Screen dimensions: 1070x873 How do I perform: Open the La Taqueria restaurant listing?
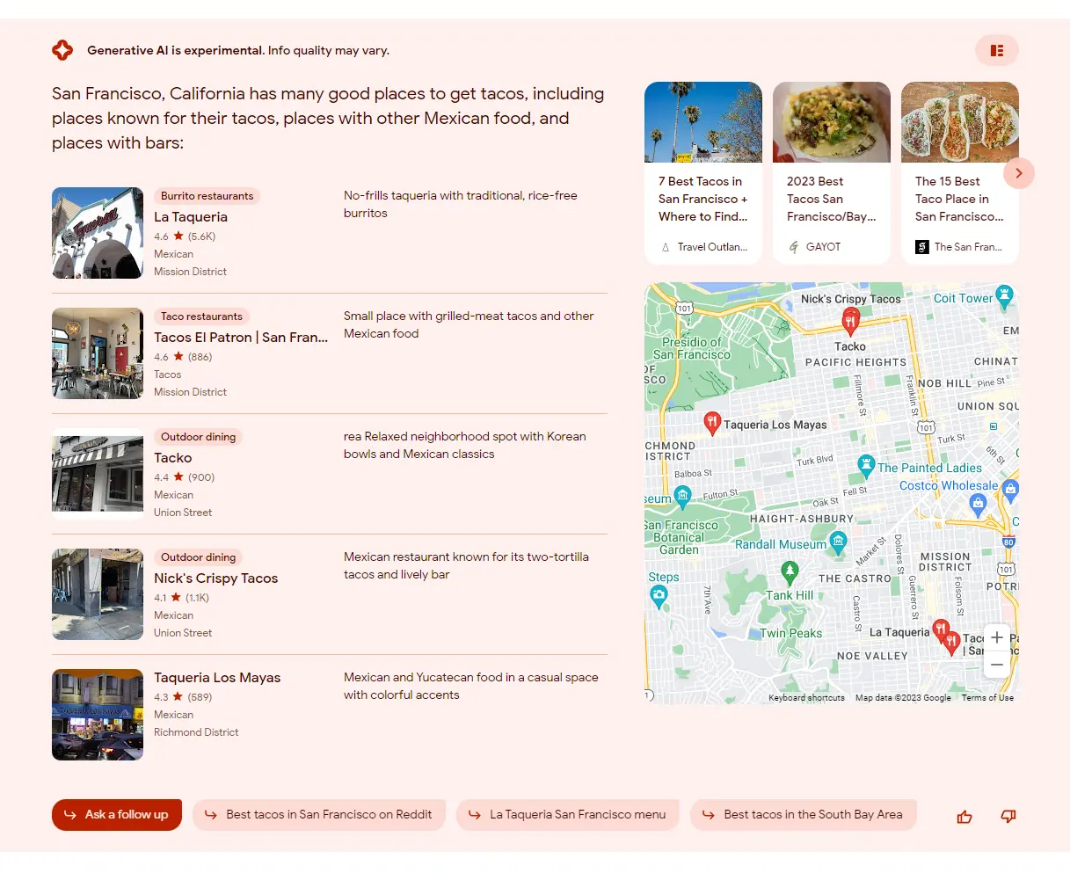tap(191, 217)
